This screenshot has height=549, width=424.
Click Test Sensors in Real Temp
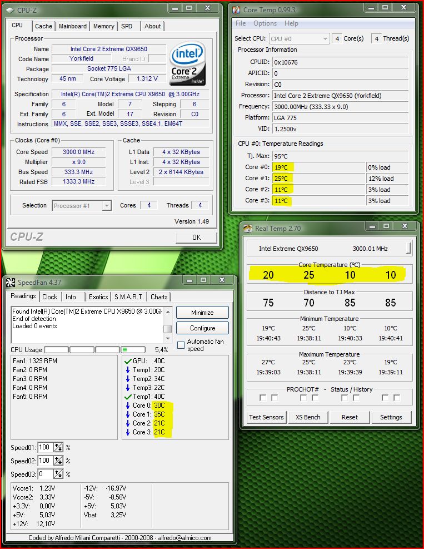coord(266,417)
